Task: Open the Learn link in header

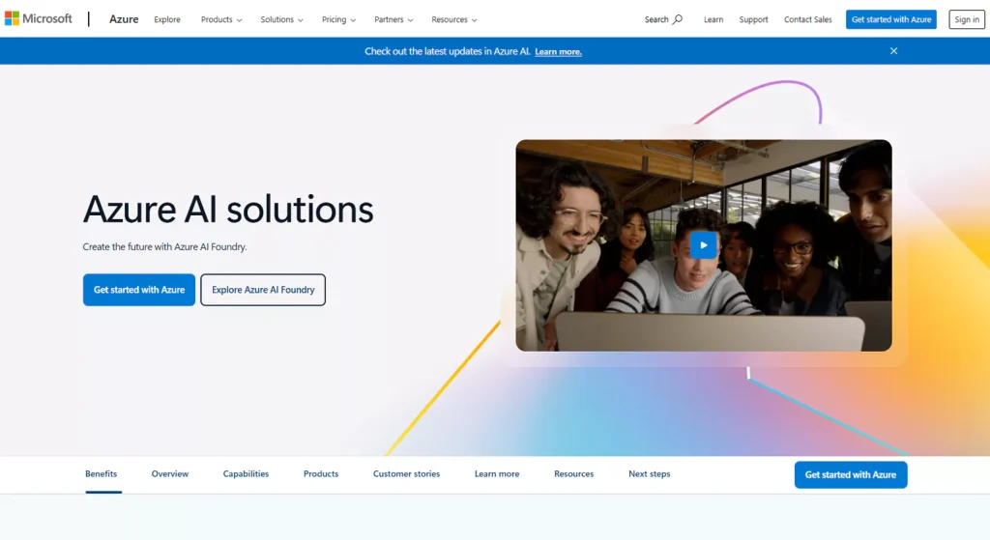Action: 713,19
